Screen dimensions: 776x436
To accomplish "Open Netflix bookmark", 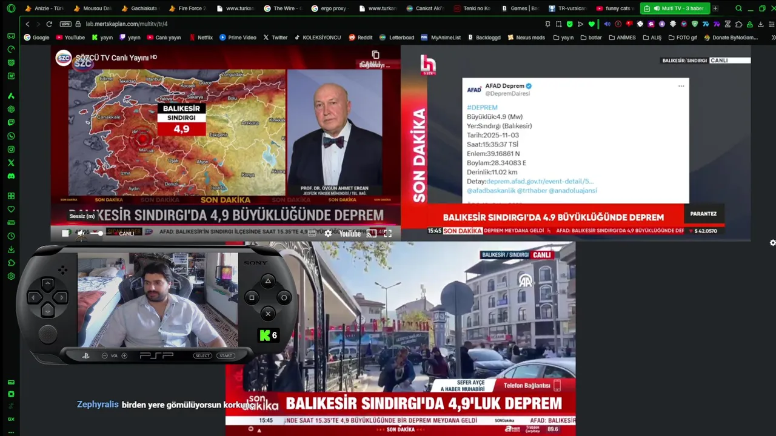I will click(x=201, y=38).
